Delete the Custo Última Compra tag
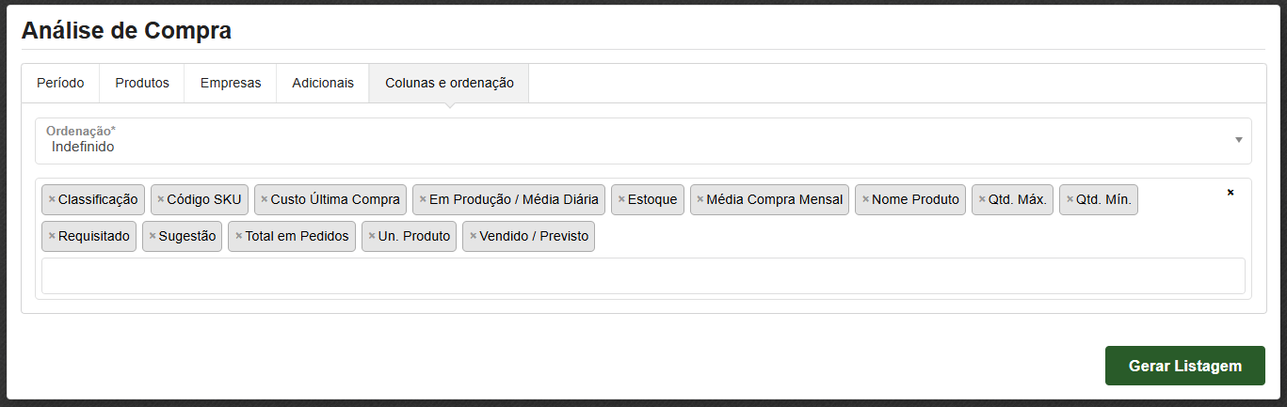1287x407 pixels. [265, 199]
